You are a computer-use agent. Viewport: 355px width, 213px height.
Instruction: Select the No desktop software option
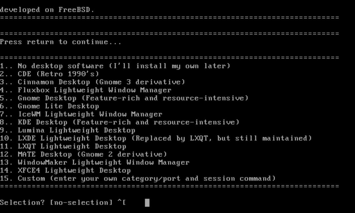point(115,66)
